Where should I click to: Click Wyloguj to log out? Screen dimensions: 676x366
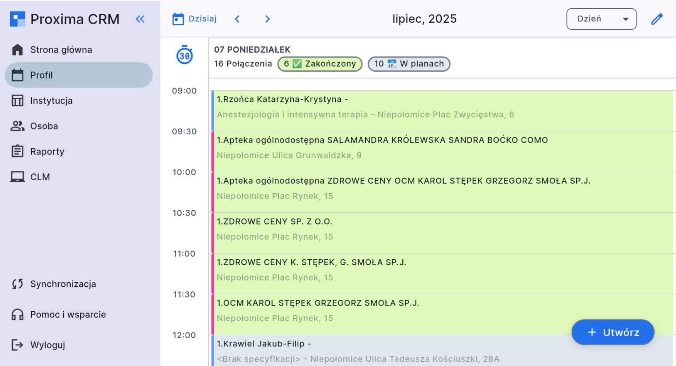(47, 345)
